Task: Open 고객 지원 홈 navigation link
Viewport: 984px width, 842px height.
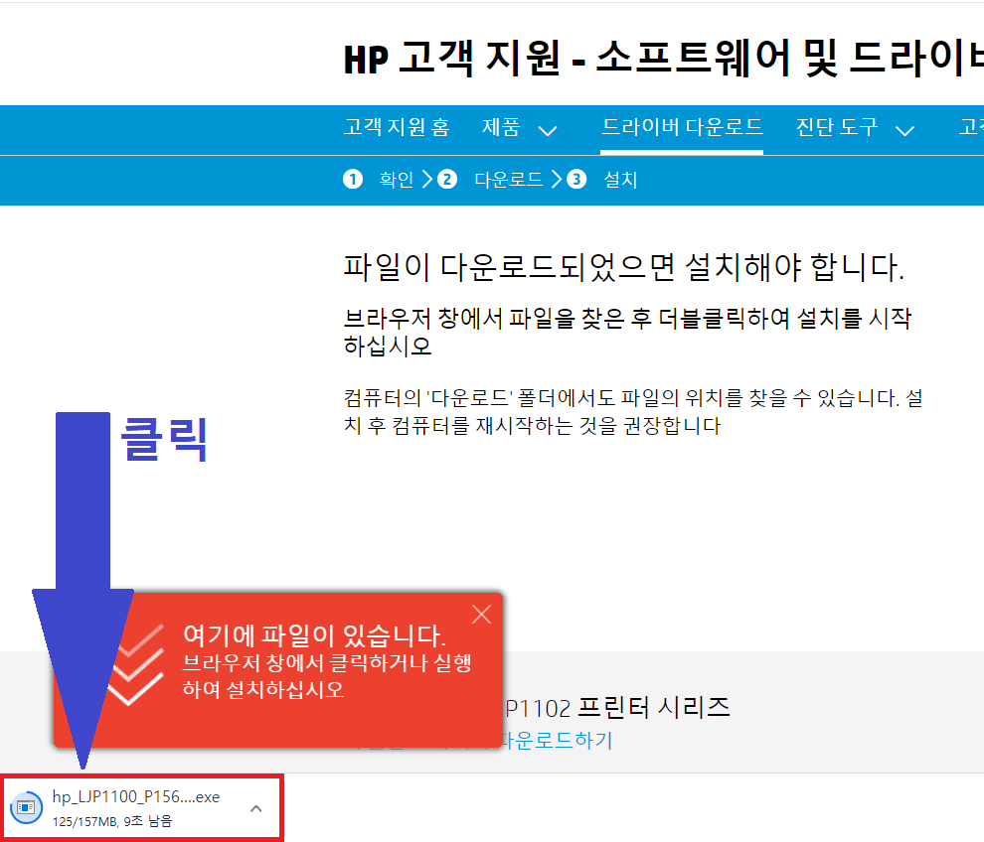Action: pos(397,127)
